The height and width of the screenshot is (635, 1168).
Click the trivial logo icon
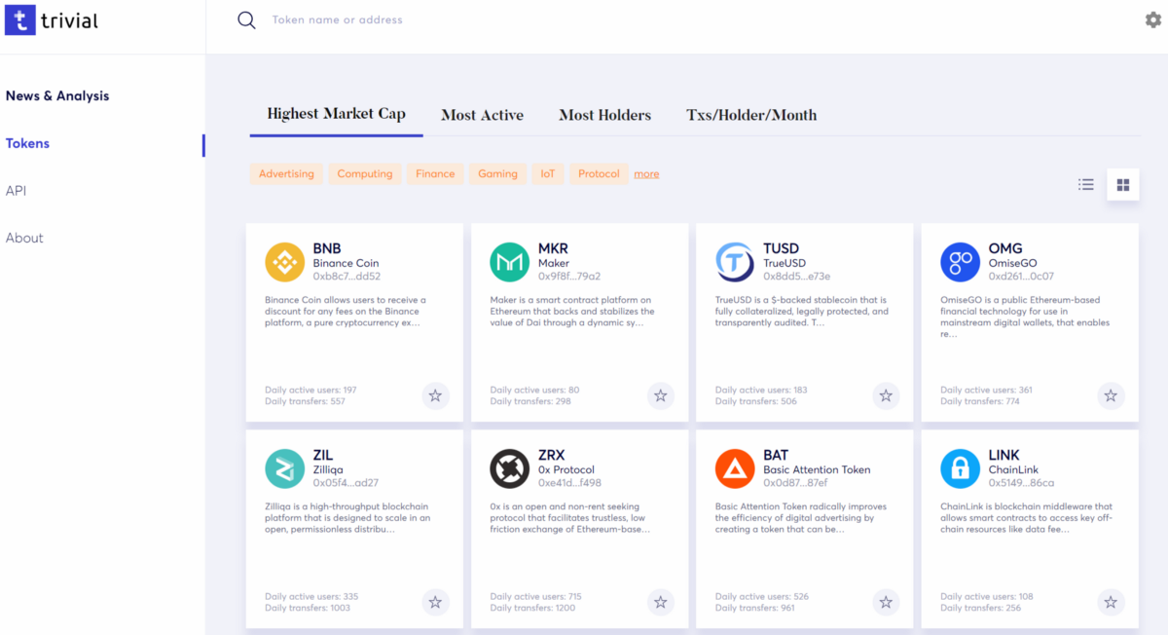[x=20, y=19]
